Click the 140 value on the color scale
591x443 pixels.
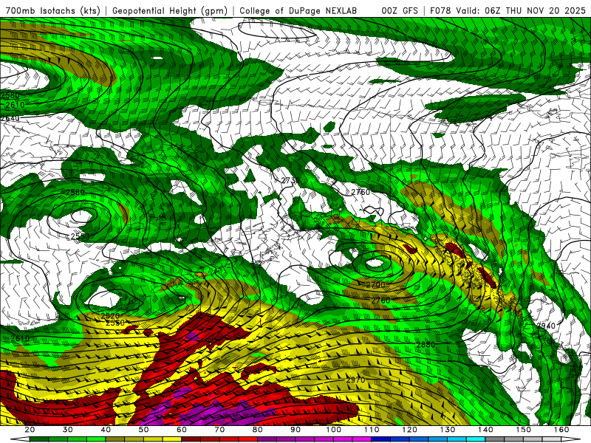click(x=486, y=430)
